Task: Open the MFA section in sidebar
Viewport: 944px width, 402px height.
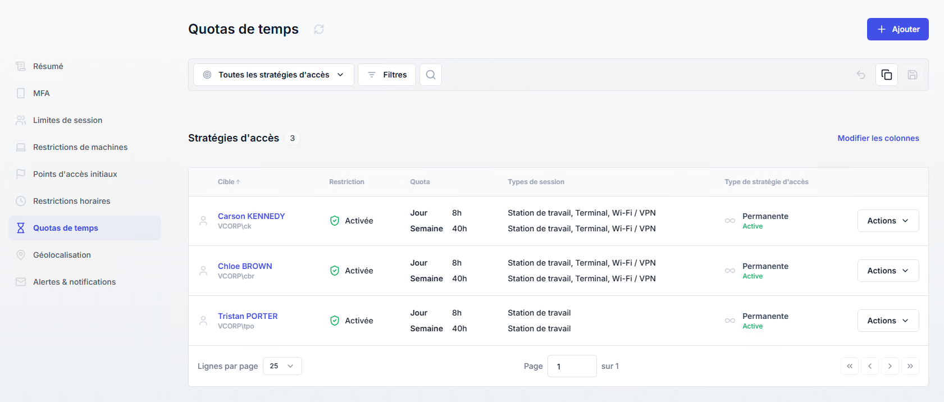Action: tap(42, 93)
